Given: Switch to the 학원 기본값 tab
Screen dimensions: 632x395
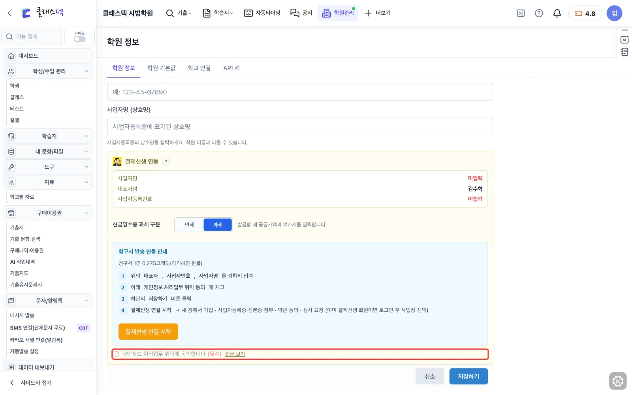Looking at the screenshot, I should point(162,68).
